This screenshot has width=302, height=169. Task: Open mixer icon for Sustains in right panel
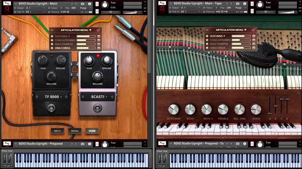pyautogui.click(x=254, y=36)
